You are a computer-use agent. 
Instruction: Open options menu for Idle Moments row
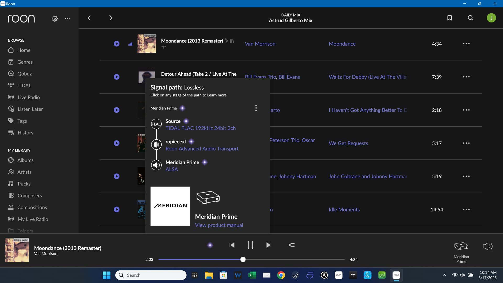[x=466, y=209]
